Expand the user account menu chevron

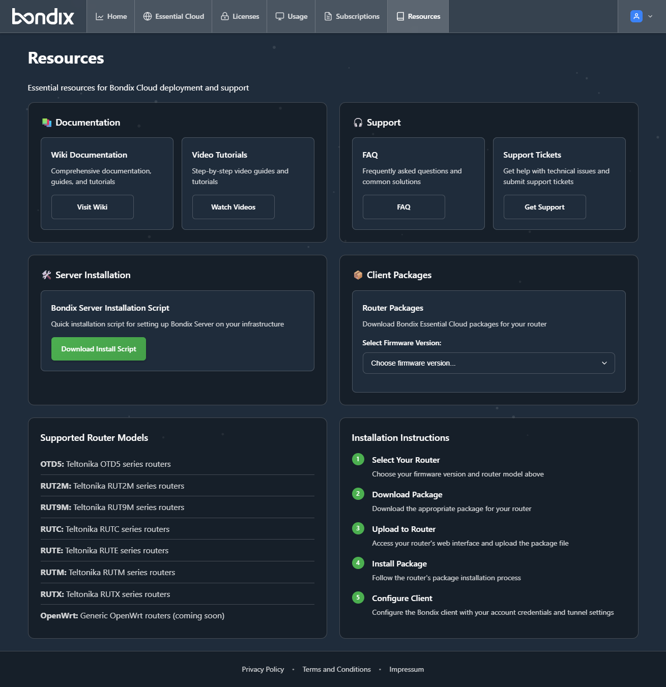(x=650, y=16)
